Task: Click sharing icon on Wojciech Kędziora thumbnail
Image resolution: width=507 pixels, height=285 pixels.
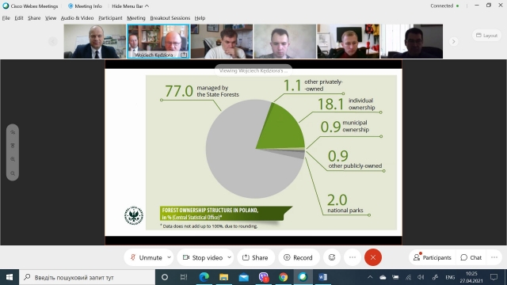Action: coord(184,55)
